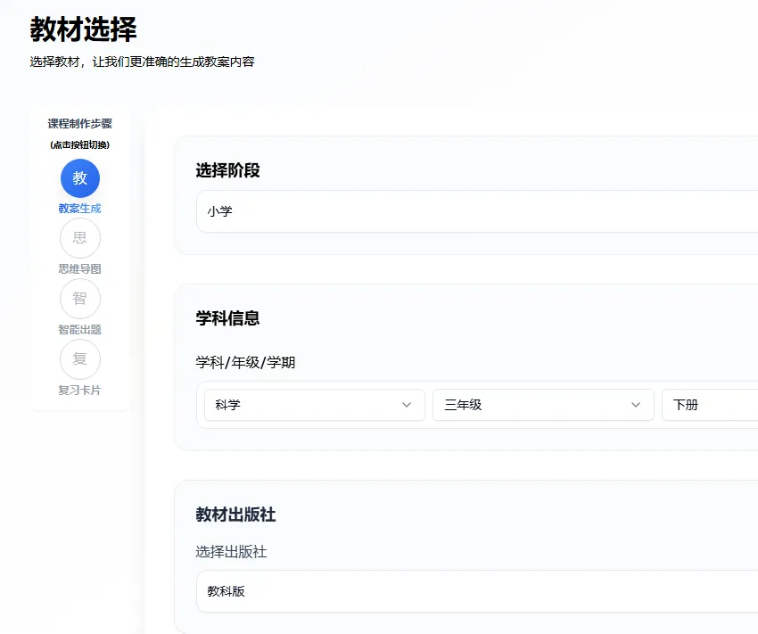Click the 选择教材，让我们更准确的生成教案内容 subtitle
This screenshot has height=634, width=758.
(x=142, y=62)
